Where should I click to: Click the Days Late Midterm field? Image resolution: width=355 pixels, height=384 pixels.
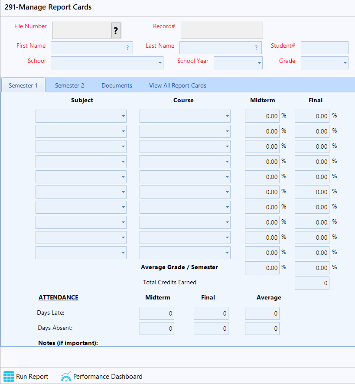click(x=157, y=313)
